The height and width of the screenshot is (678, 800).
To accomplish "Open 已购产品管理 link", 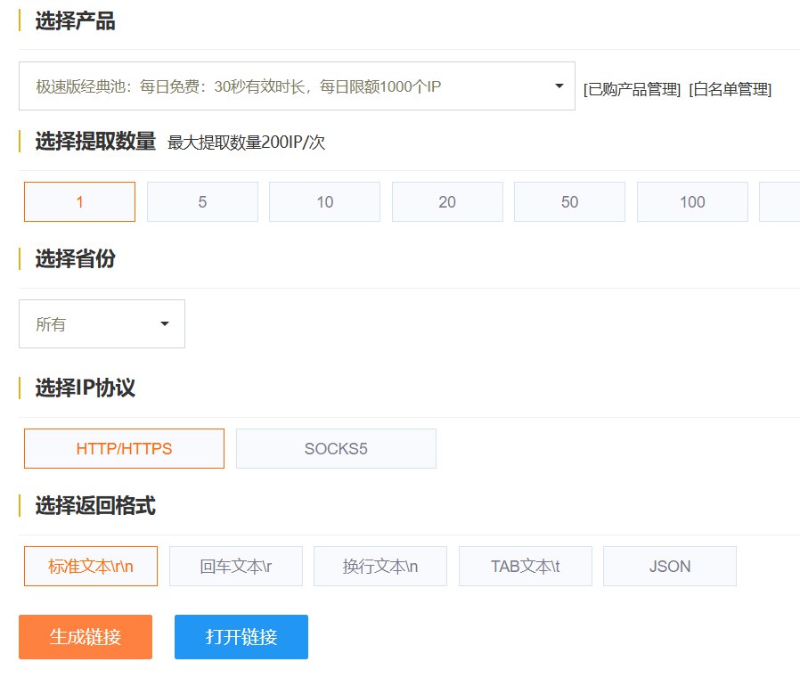I will (x=632, y=89).
